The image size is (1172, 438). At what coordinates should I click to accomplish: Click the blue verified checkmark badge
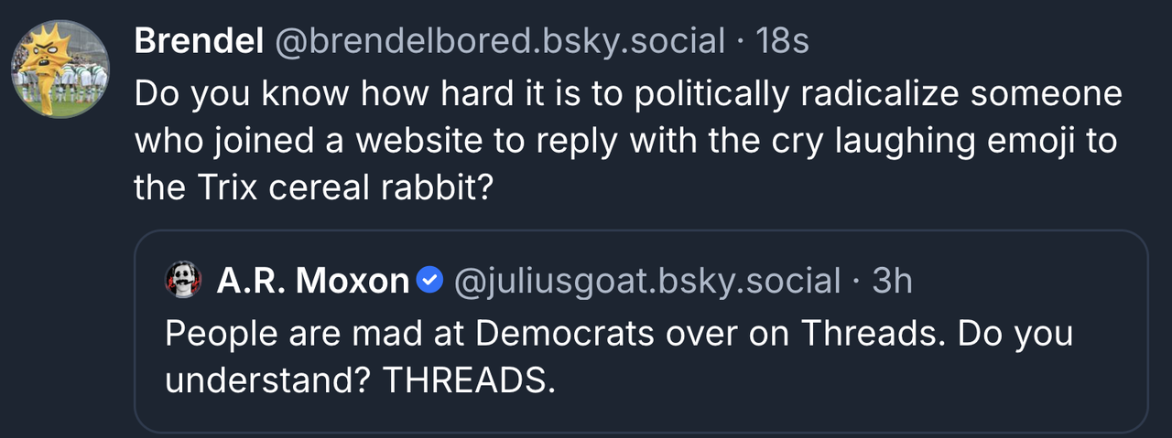click(429, 281)
